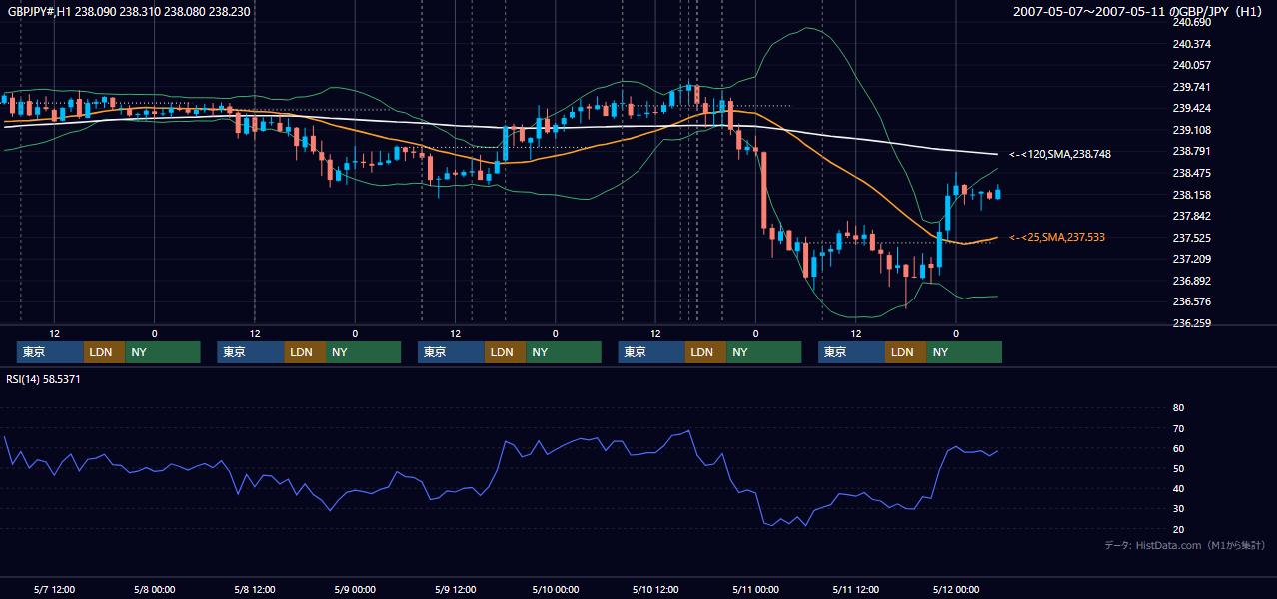Click price axis value 240.057
The width and height of the screenshot is (1277, 599).
tap(1192, 65)
